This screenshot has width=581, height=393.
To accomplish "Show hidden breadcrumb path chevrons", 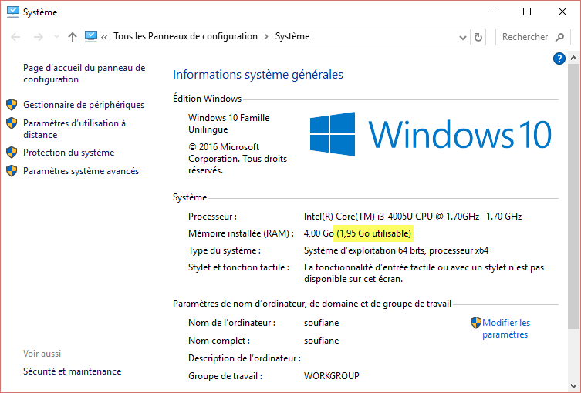I will tap(104, 37).
